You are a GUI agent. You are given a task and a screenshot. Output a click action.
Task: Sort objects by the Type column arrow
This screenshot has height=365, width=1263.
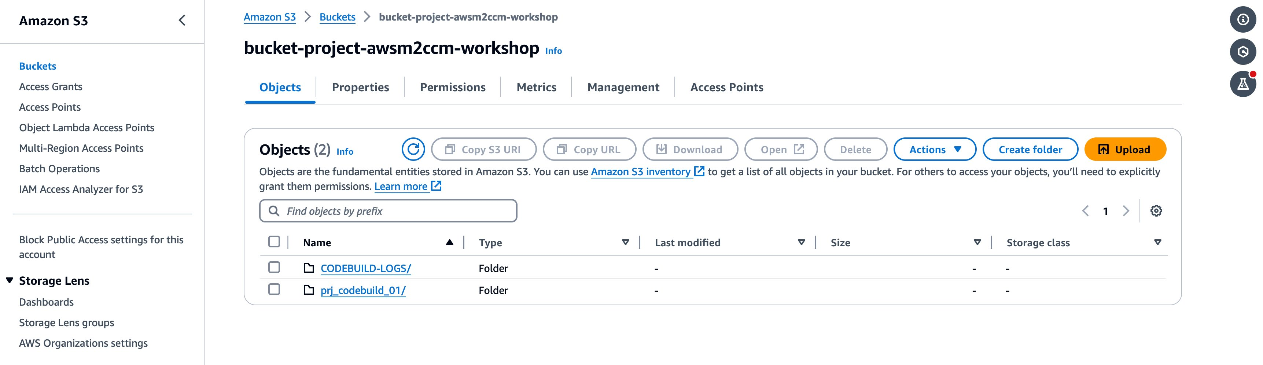(625, 243)
